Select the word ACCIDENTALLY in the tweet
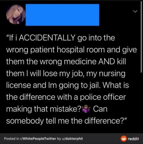Image resolution: width=143 pixels, height=144 pixels. coord(47,38)
